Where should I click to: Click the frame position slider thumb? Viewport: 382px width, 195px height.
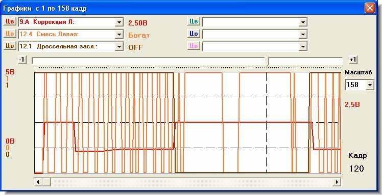click(268, 61)
